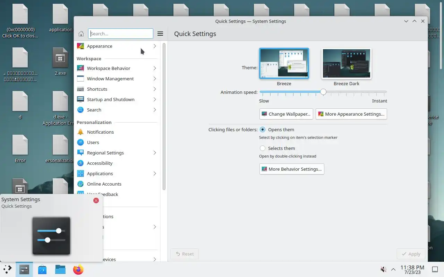Expand the Workspace Behavior chevron
444x277 pixels.
click(x=155, y=68)
